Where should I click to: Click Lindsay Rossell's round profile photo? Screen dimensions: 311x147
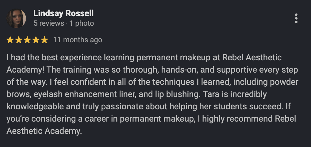[16, 18]
